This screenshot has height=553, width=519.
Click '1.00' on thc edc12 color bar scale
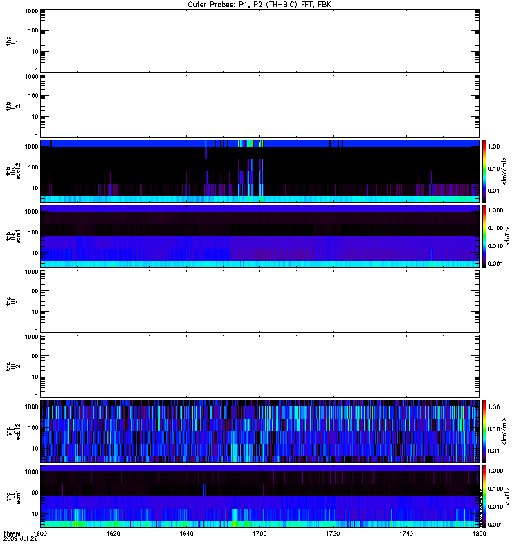[494, 406]
